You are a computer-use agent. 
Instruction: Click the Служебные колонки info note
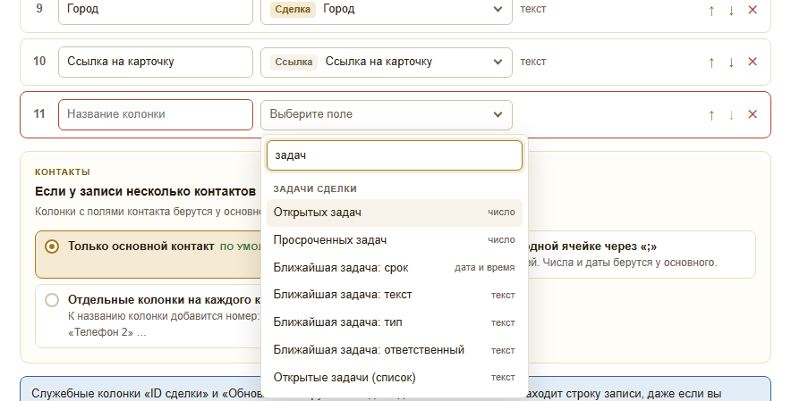pyautogui.click(x=395, y=388)
